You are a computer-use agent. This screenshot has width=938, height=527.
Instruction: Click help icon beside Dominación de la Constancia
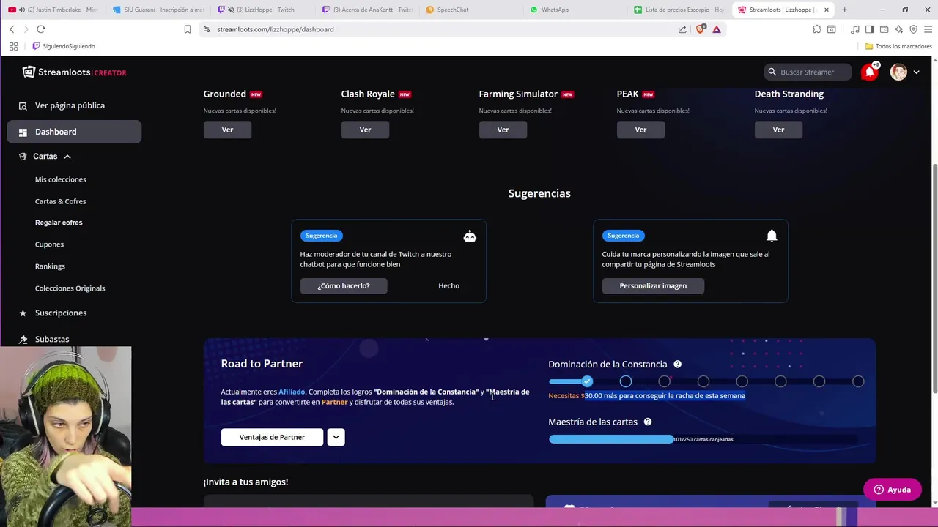677,364
